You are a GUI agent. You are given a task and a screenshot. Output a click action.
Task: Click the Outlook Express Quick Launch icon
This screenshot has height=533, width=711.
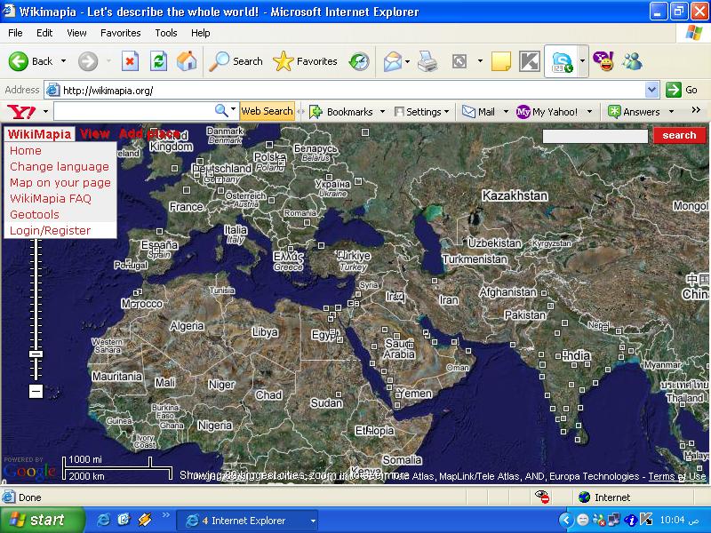(124, 520)
